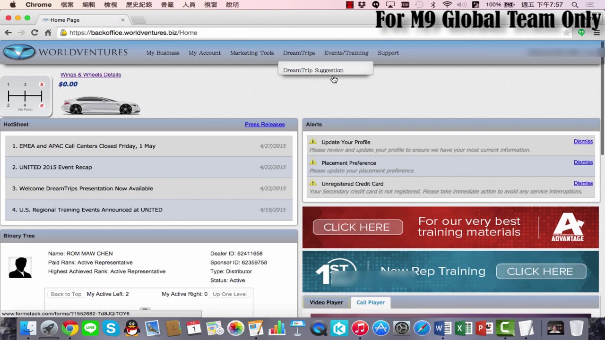Open the Marketing Tools menu
605x340 pixels.
click(x=252, y=53)
